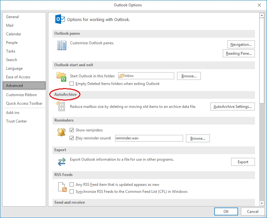Image resolution: width=267 pixels, height=218 pixels.
Task: Toggle Play reminder sound checkbox
Action: click(x=72, y=138)
